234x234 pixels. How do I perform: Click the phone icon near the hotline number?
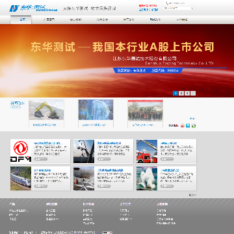(167, 3)
